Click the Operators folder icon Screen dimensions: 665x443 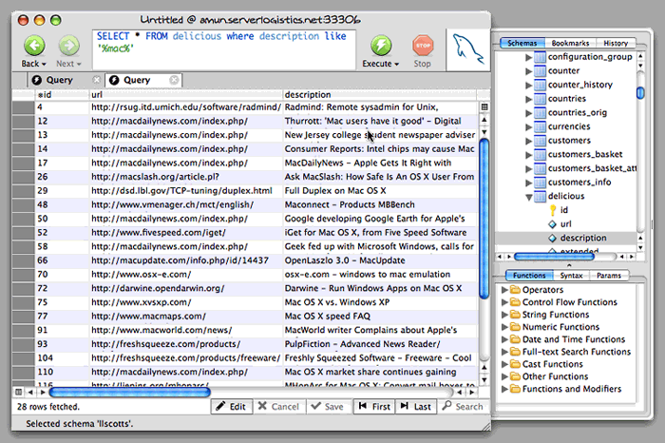tap(515, 290)
